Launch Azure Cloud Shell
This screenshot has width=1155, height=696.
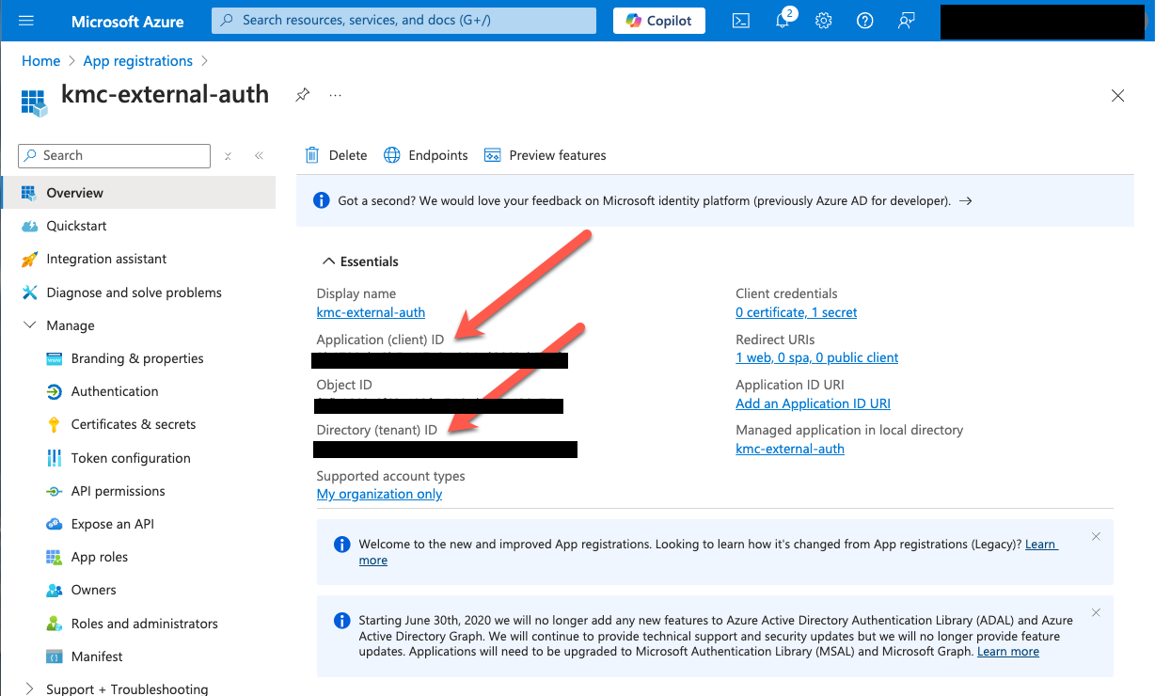coord(740,20)
